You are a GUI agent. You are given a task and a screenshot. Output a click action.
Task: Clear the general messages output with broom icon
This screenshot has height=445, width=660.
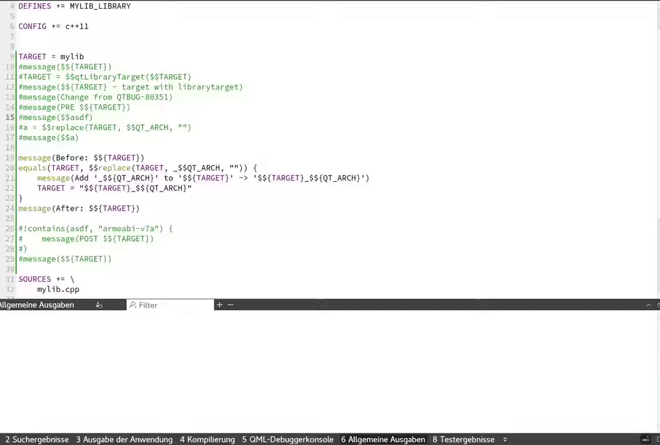99,305
